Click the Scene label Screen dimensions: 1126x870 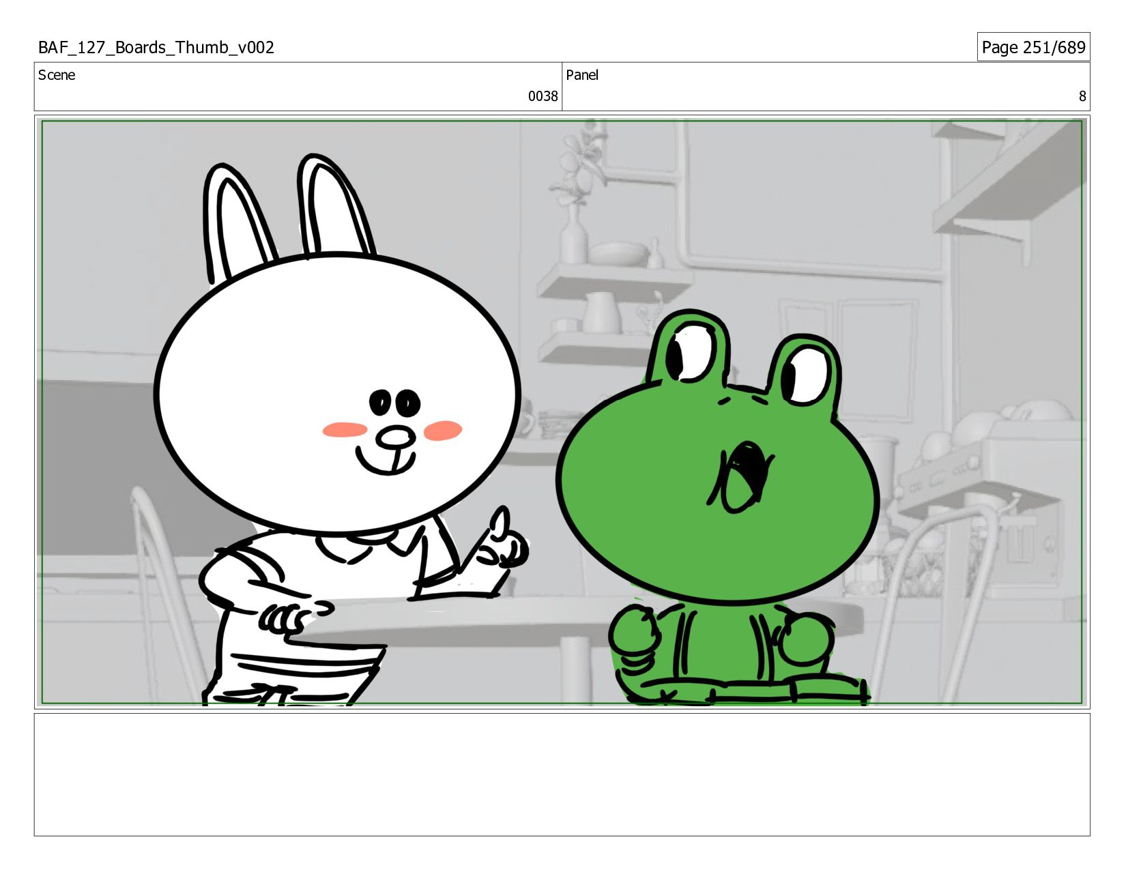pos(57,75)
